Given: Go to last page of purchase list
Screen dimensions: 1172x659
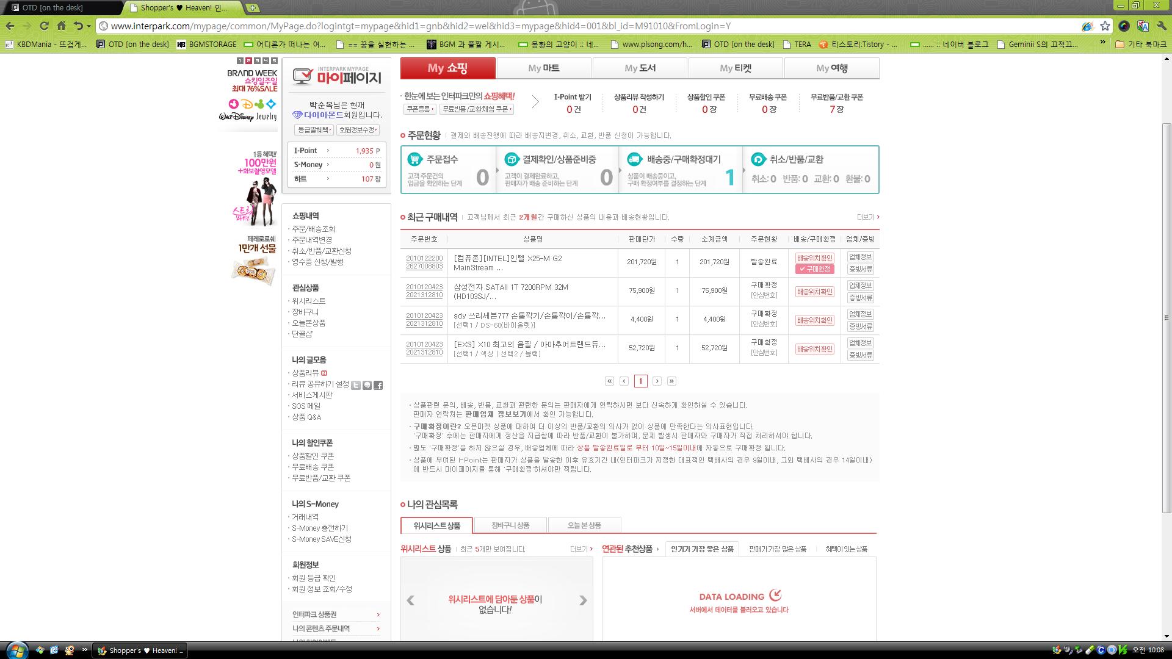Looking at the screenshot, I should [x=671, y=381].
